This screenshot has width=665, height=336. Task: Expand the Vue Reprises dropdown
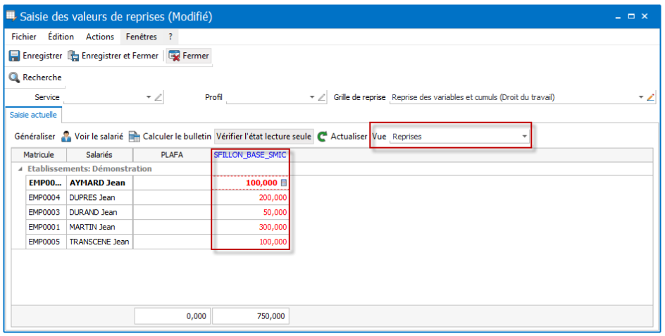tap(525, 137)
